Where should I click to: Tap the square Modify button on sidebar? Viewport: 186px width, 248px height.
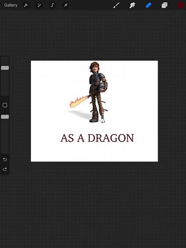point(5,105)
